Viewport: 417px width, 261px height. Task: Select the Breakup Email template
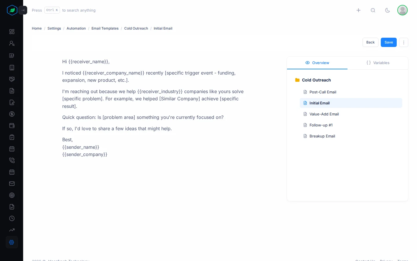351,136
